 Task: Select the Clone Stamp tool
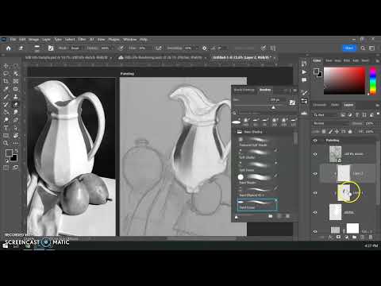click(x=16, y=97)
